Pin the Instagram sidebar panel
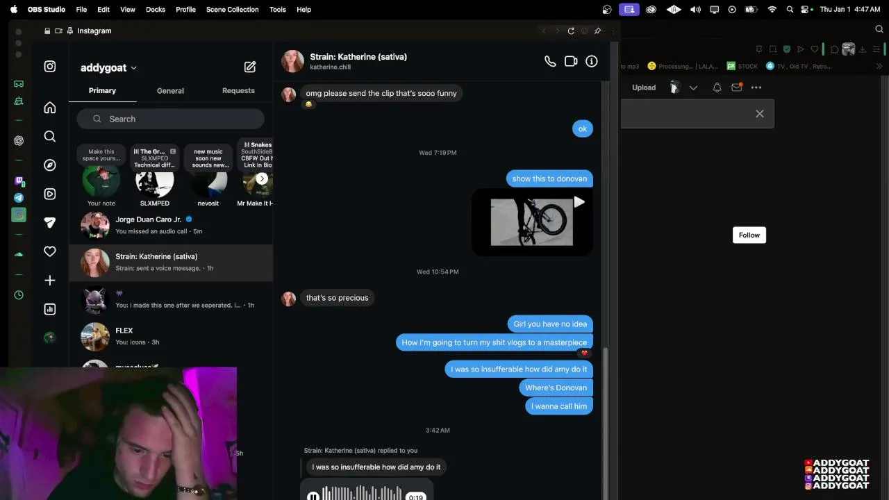Image resolution: width=889 pixels, height=500 pixels. (597, 31)
